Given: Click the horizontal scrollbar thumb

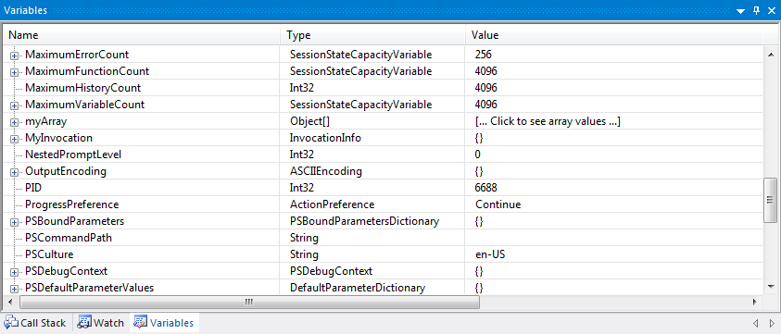Looking at the screenshot, I should click(249, 302).
